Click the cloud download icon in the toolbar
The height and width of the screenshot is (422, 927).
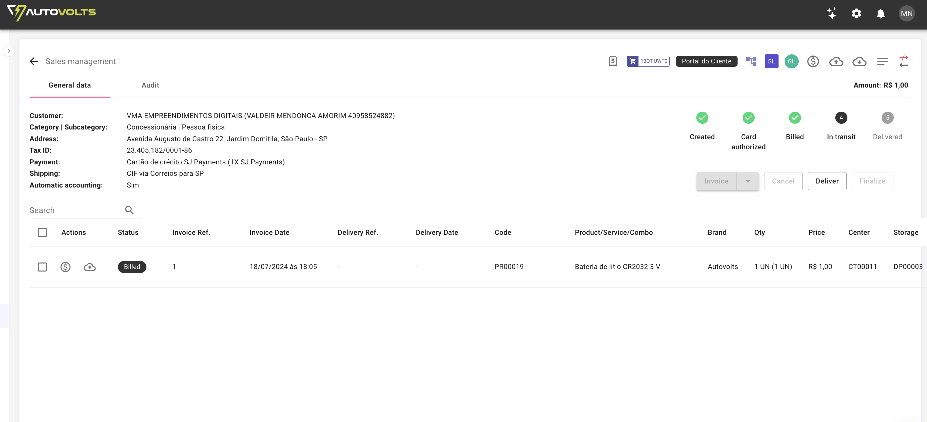[x=859, y=61]
